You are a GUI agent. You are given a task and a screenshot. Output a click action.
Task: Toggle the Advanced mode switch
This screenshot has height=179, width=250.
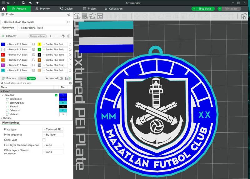point(61,78)
